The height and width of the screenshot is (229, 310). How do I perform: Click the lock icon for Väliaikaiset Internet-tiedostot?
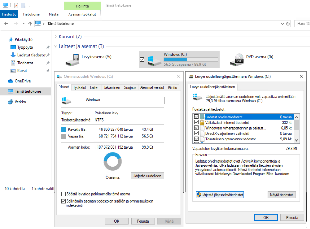point(202,122)
